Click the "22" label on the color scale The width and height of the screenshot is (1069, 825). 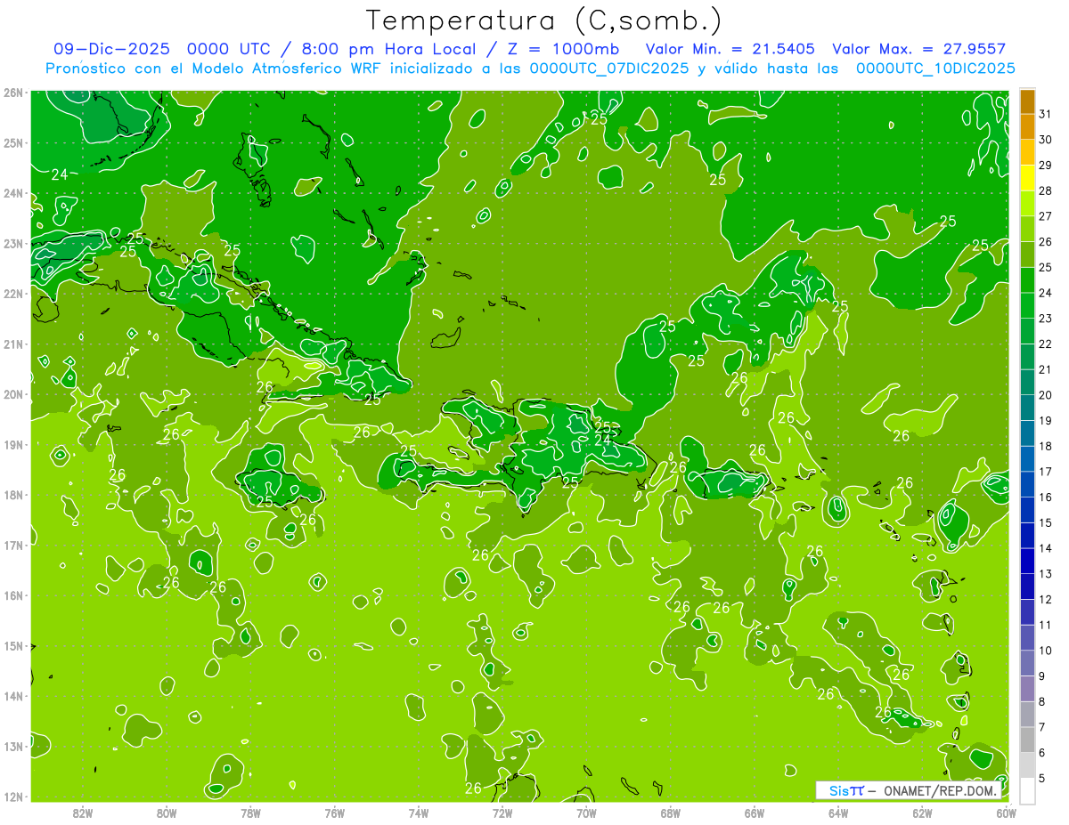(x=1045, y=344)
